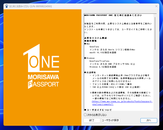Click the インテル または Apple シリコン line
The image size is (163, 130).
coord(112,50)
